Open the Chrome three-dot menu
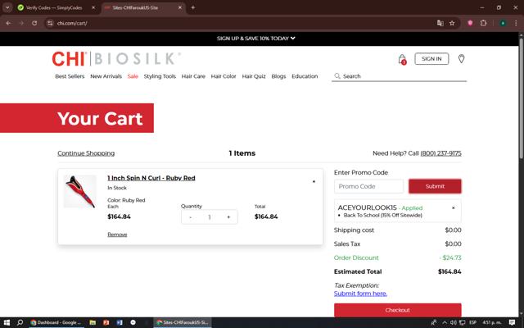Screen dimensions: 524x328 [516, 23]
